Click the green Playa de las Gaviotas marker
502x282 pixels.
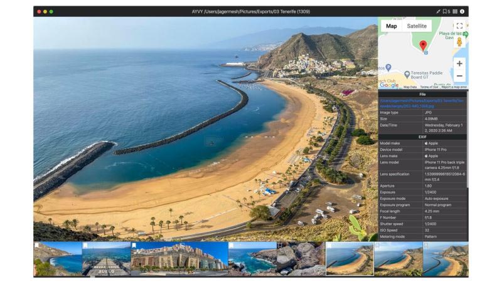click(x=466, y=34)
